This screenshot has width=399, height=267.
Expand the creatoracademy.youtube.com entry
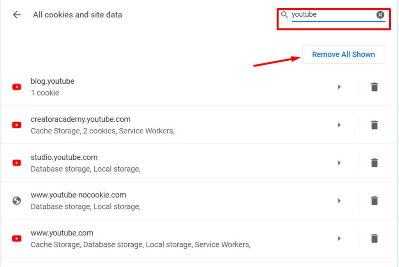(x=339, y=125)
